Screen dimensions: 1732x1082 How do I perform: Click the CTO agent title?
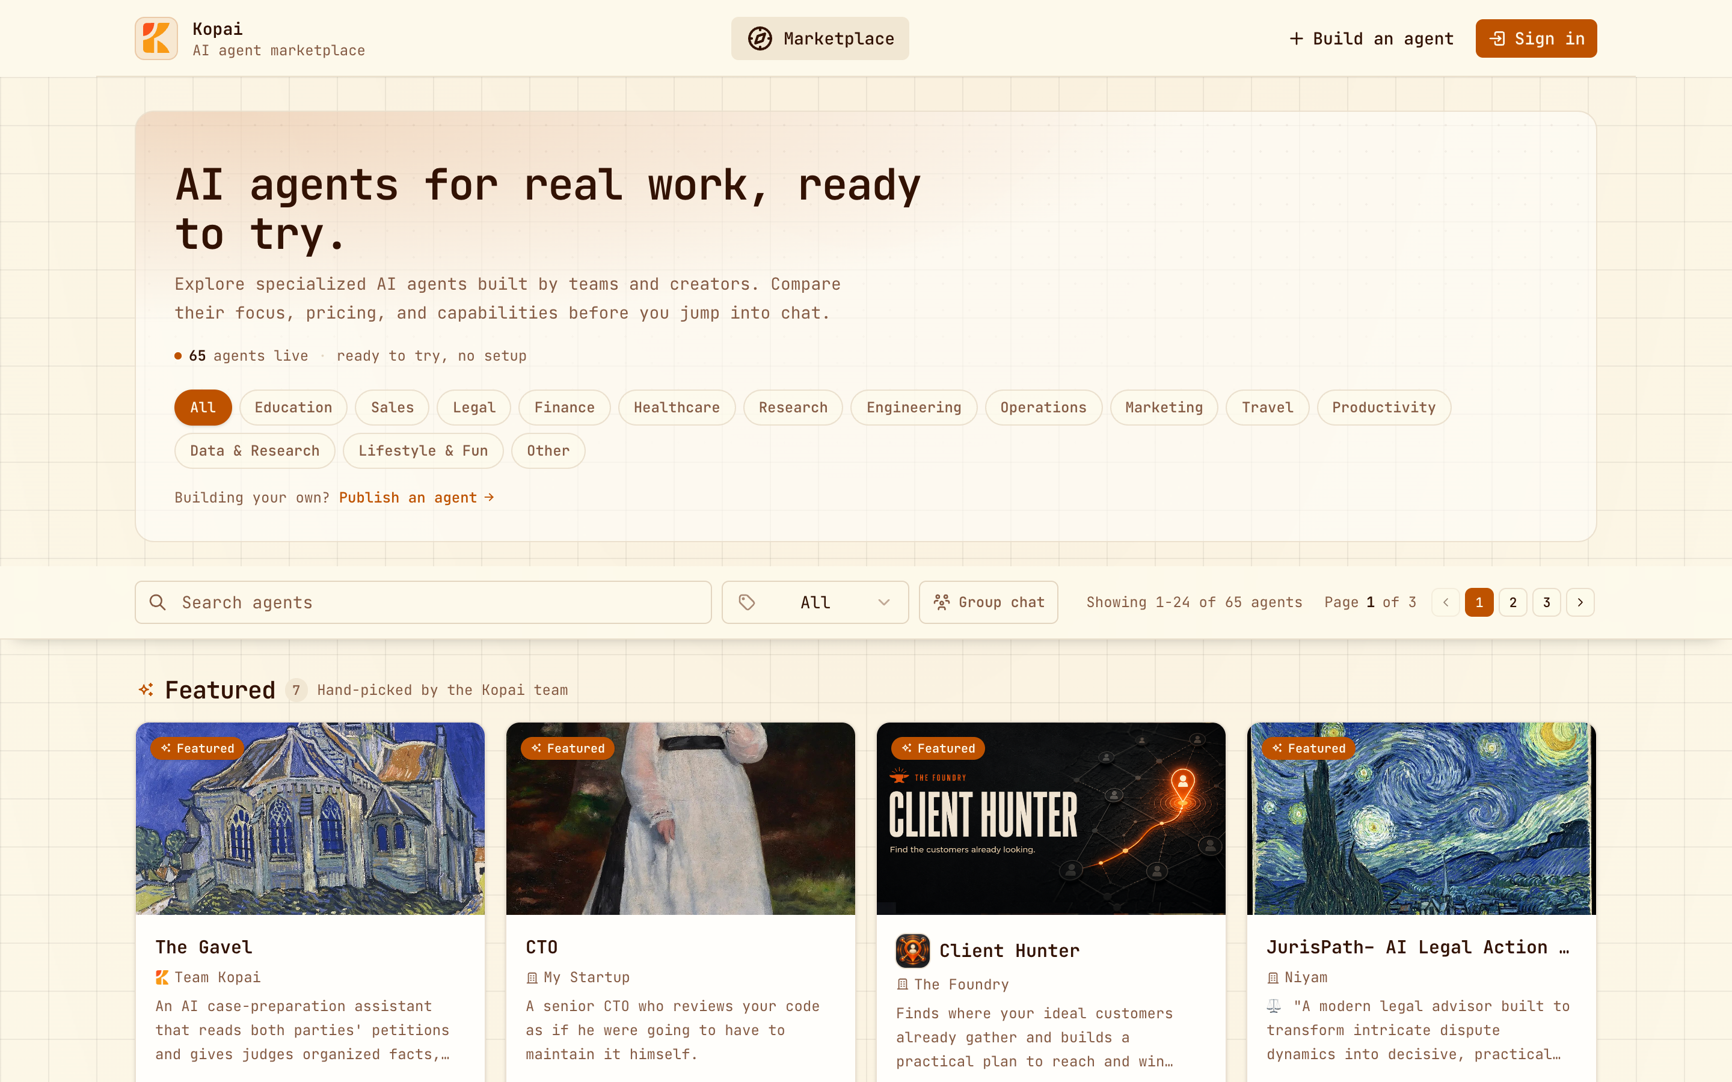(x=541, y=947)
